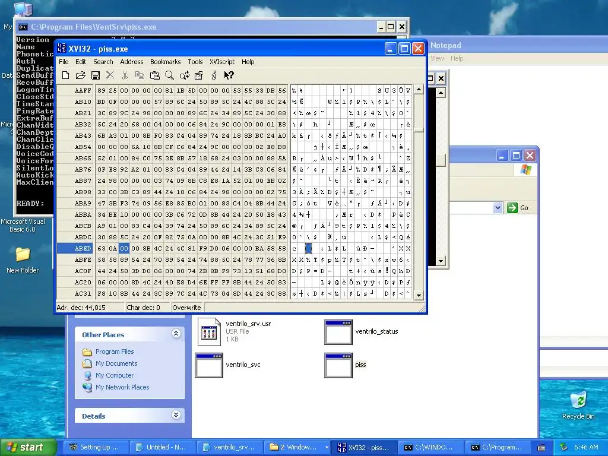Click the Start button
The width and height of the screenshot is (608, 456).
click(28, 447)
